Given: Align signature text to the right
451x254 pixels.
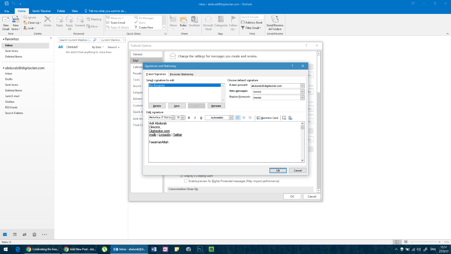Looking at the screenshot, I should 250,118.
